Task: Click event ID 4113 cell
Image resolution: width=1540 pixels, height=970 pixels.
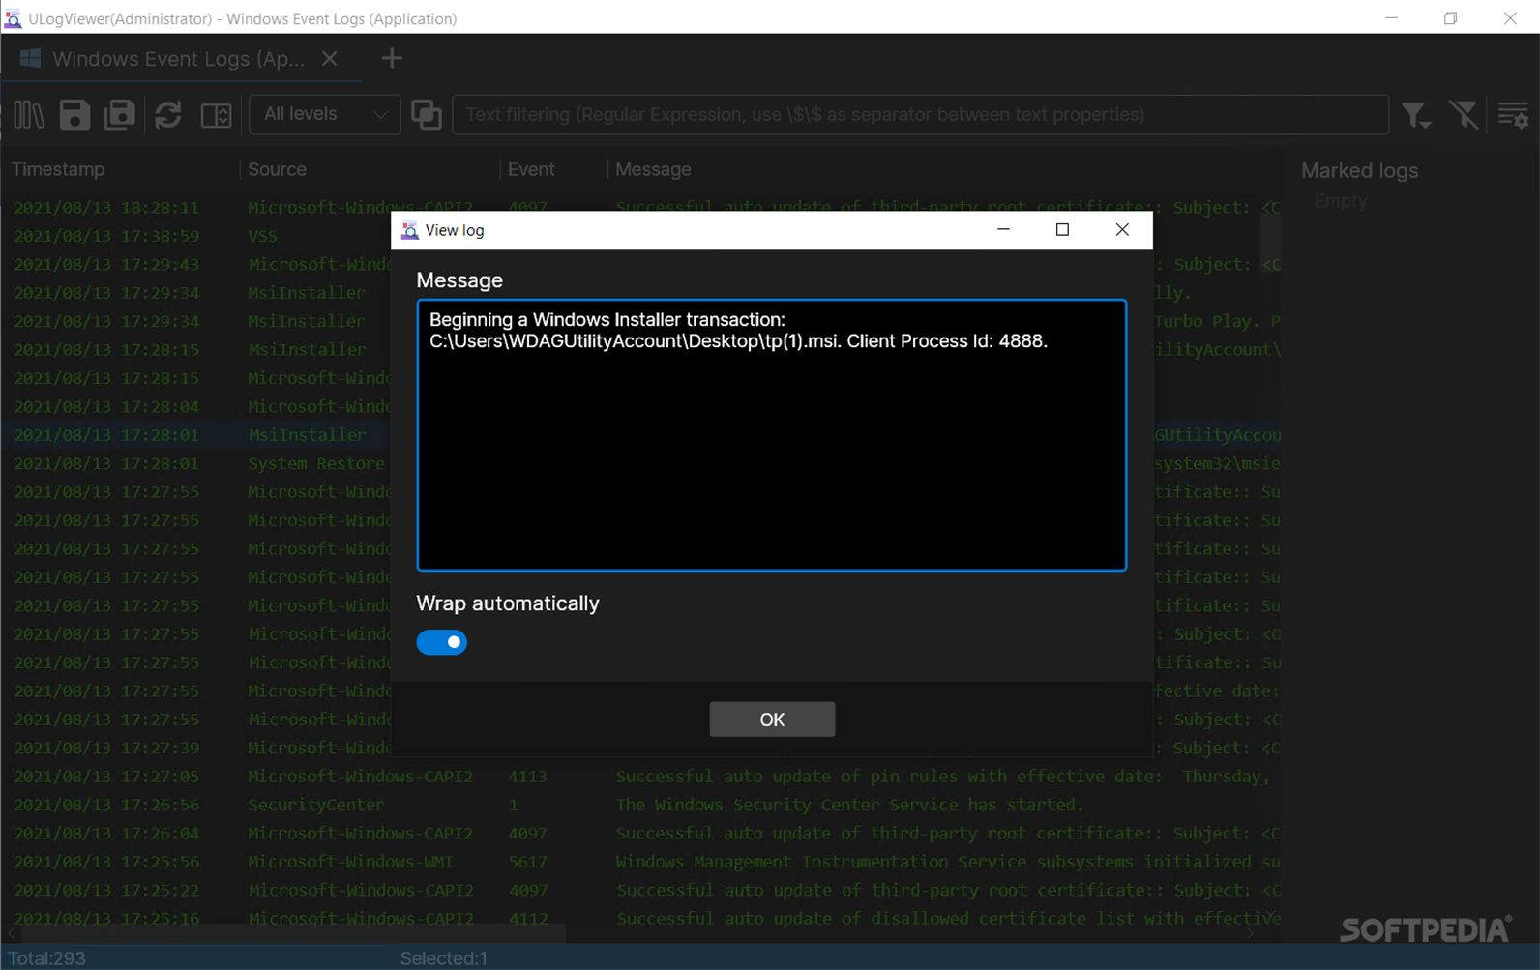Action: pos(528,777)
